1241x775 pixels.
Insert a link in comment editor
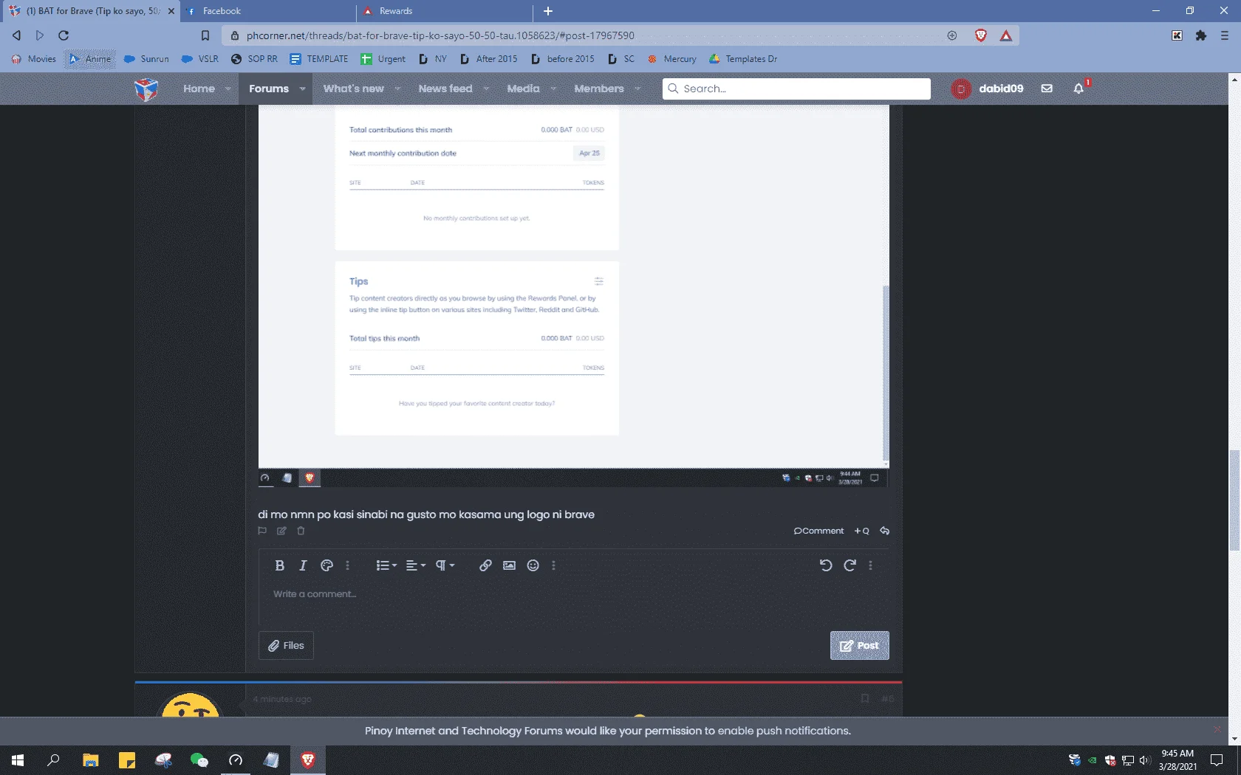point(485,565)
